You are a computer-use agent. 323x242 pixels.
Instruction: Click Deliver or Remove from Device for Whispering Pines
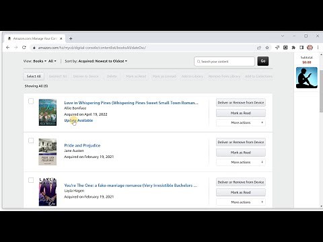[x=241, y=102]
